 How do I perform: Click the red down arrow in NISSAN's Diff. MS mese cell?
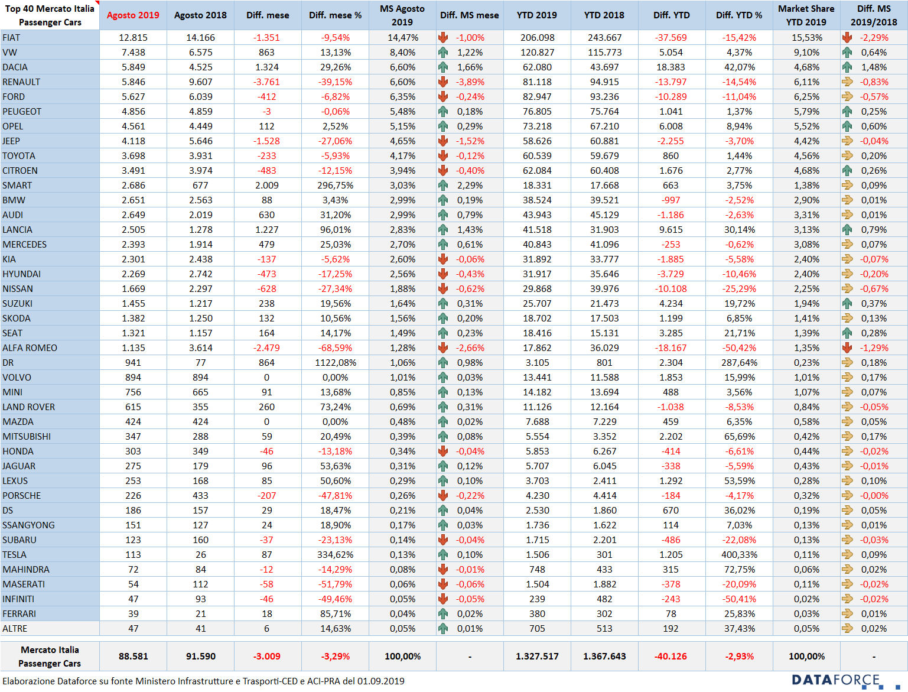pos(443,288)
